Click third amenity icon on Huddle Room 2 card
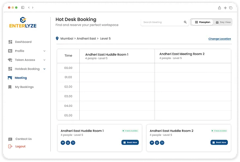 point(162,143)
